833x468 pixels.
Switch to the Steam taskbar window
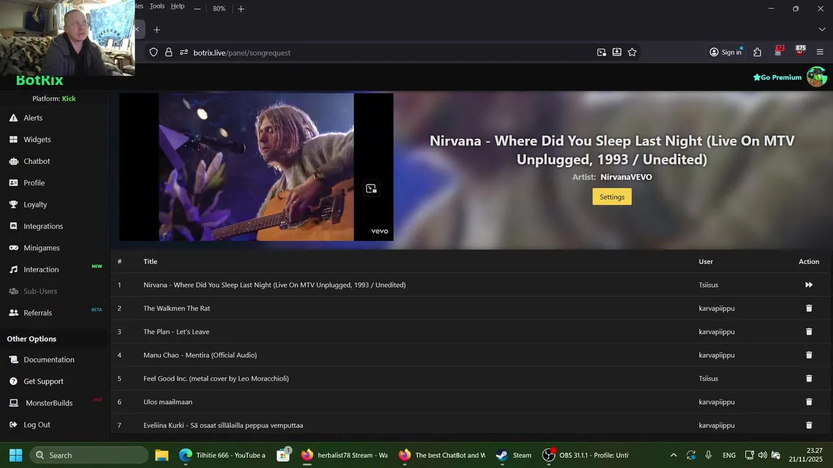tap(514, 455)
